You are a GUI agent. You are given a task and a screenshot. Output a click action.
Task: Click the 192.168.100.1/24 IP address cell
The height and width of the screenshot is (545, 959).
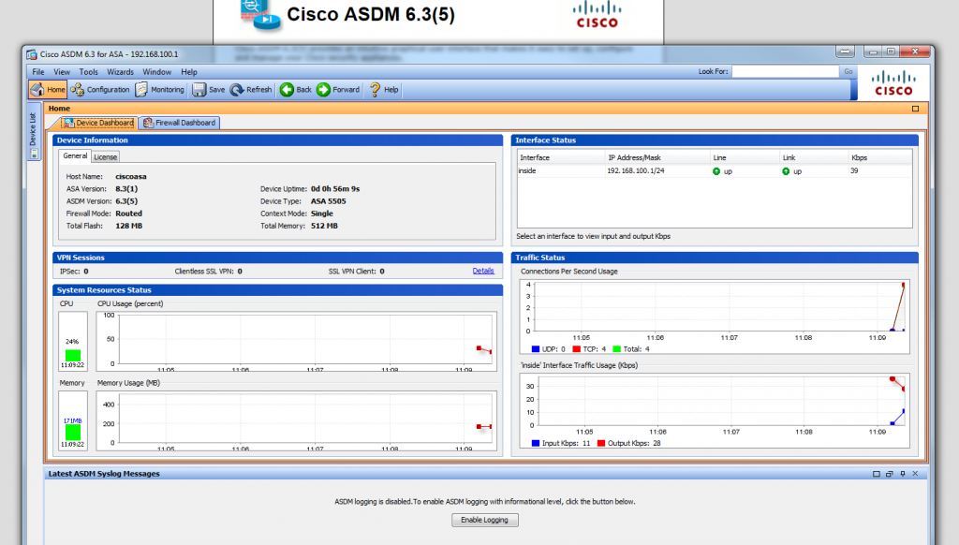click(x=636, y=170)
